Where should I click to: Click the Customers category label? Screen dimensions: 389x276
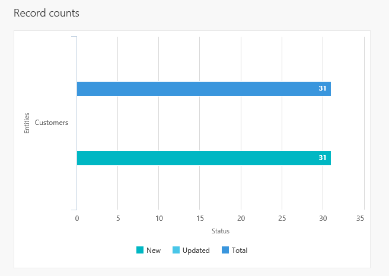pyautogui.click(x=52, y=123)
